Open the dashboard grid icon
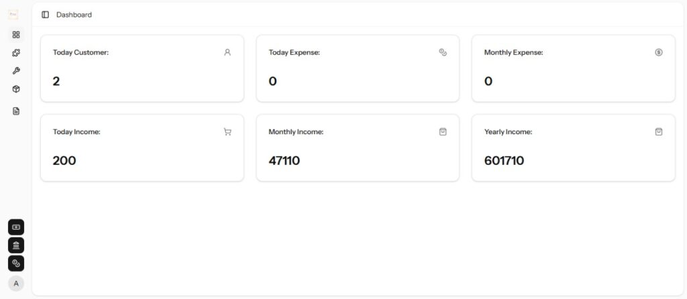This screenshot has width=687, height=299. pyautogui.click(x=16, y=35)
